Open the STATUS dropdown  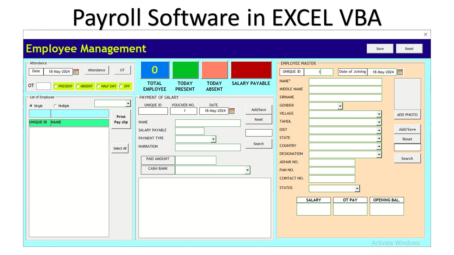tap(357, 188)
